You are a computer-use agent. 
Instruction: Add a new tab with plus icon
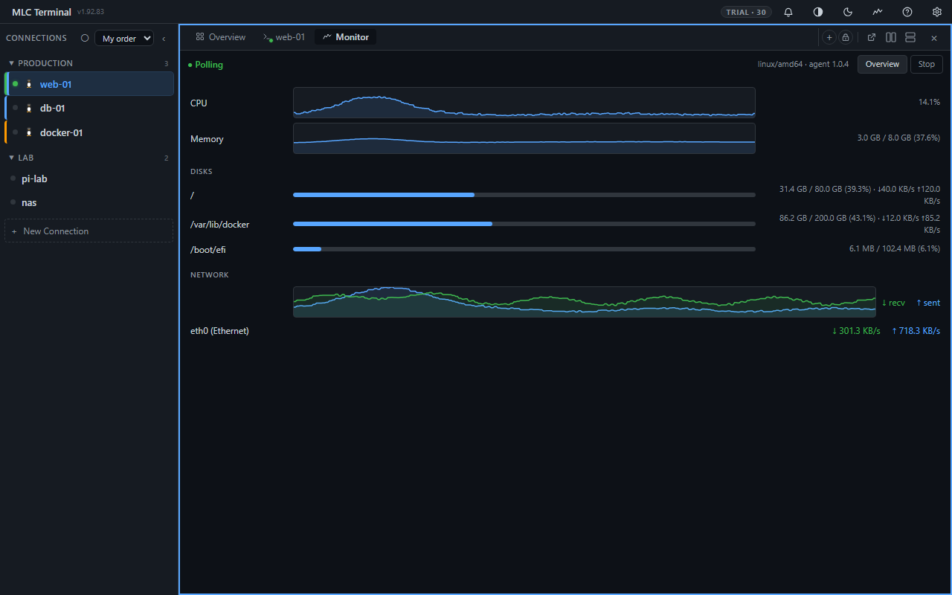tap(829, 37)
